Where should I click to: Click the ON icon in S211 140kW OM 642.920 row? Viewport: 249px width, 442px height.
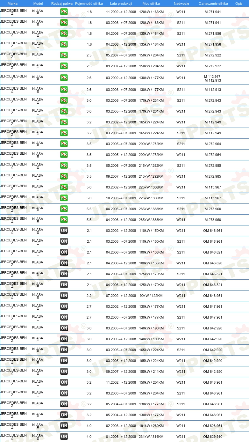(64, 328)
